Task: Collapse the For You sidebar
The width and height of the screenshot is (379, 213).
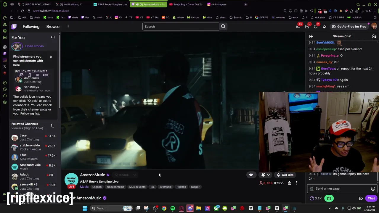Action: 53,37
